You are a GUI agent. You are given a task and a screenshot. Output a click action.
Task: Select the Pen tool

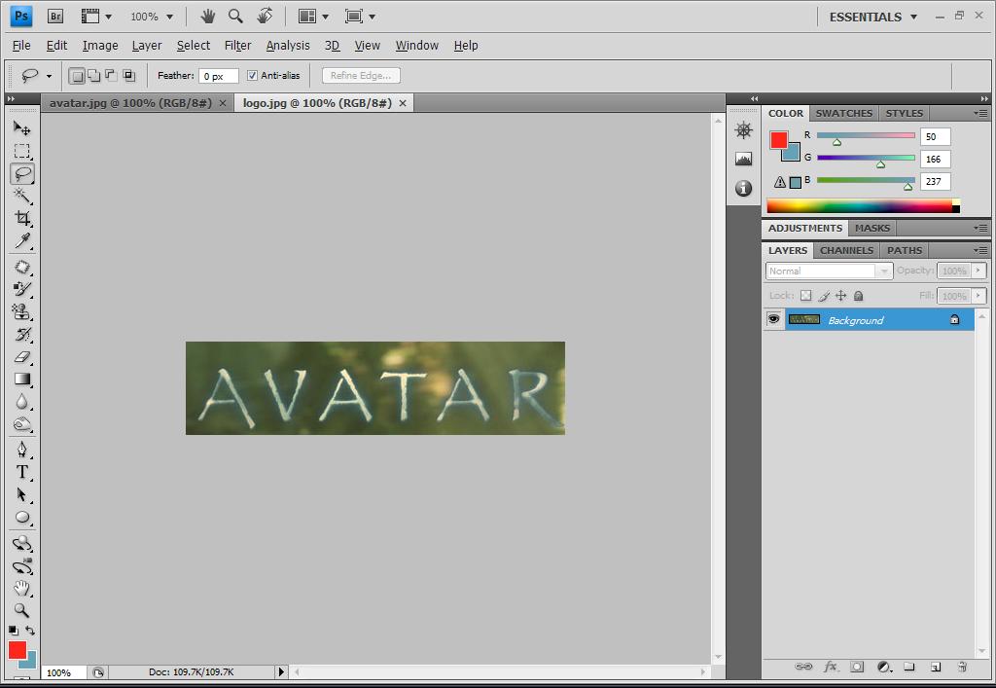[x=21, y=450]
